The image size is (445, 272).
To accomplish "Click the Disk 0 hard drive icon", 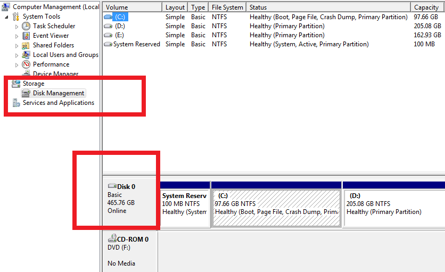I will tap(112, 186).
